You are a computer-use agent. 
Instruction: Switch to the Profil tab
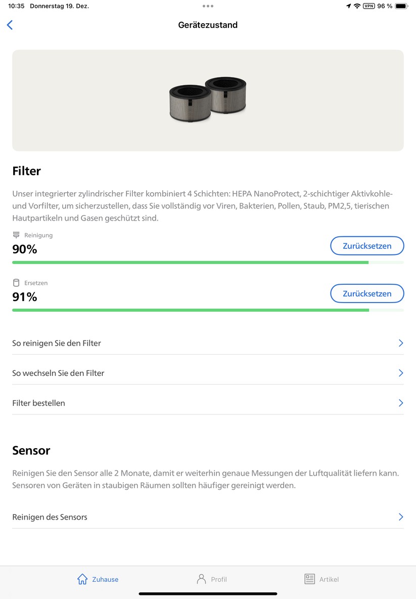click(211, 579)
